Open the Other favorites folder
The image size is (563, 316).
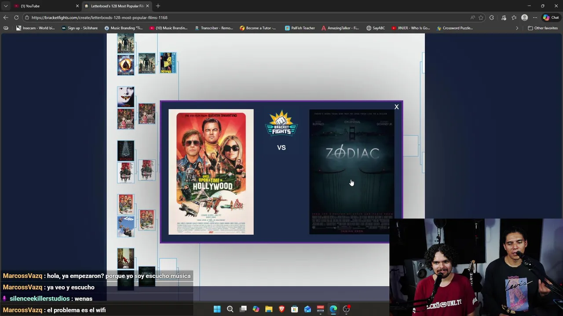tap(543, 28)
